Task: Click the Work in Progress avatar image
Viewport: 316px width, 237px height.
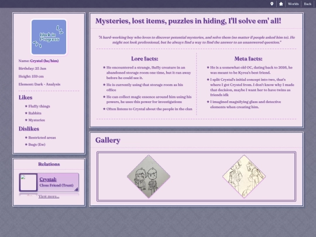Action: pyautogui.click(x=49, y=37)
